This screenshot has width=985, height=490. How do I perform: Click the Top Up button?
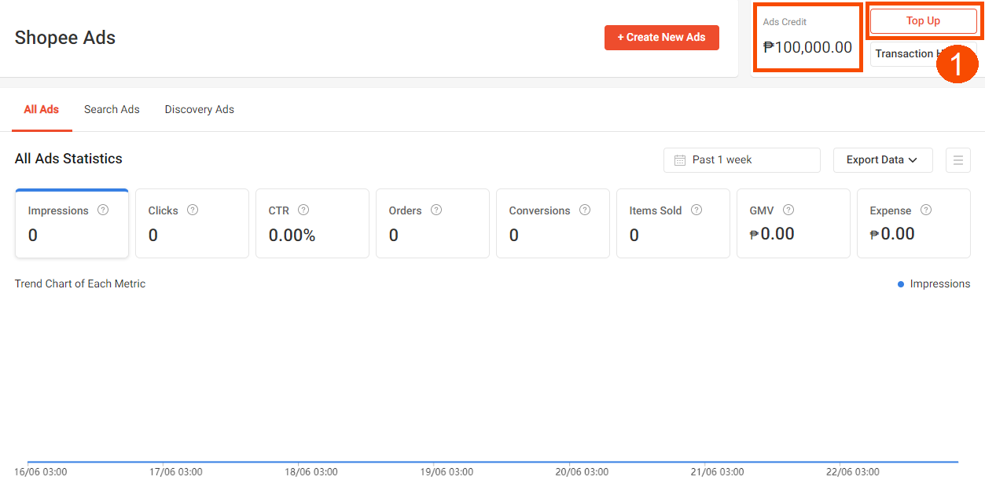pos(924,21)
